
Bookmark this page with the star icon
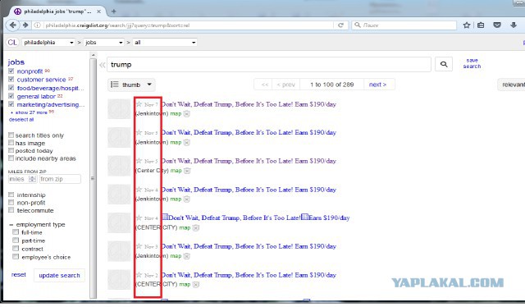[x=467, y=25]
